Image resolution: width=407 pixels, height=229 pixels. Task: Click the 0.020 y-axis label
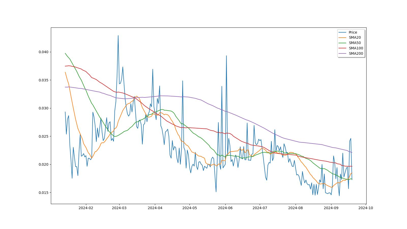click(x=43, y=164)
